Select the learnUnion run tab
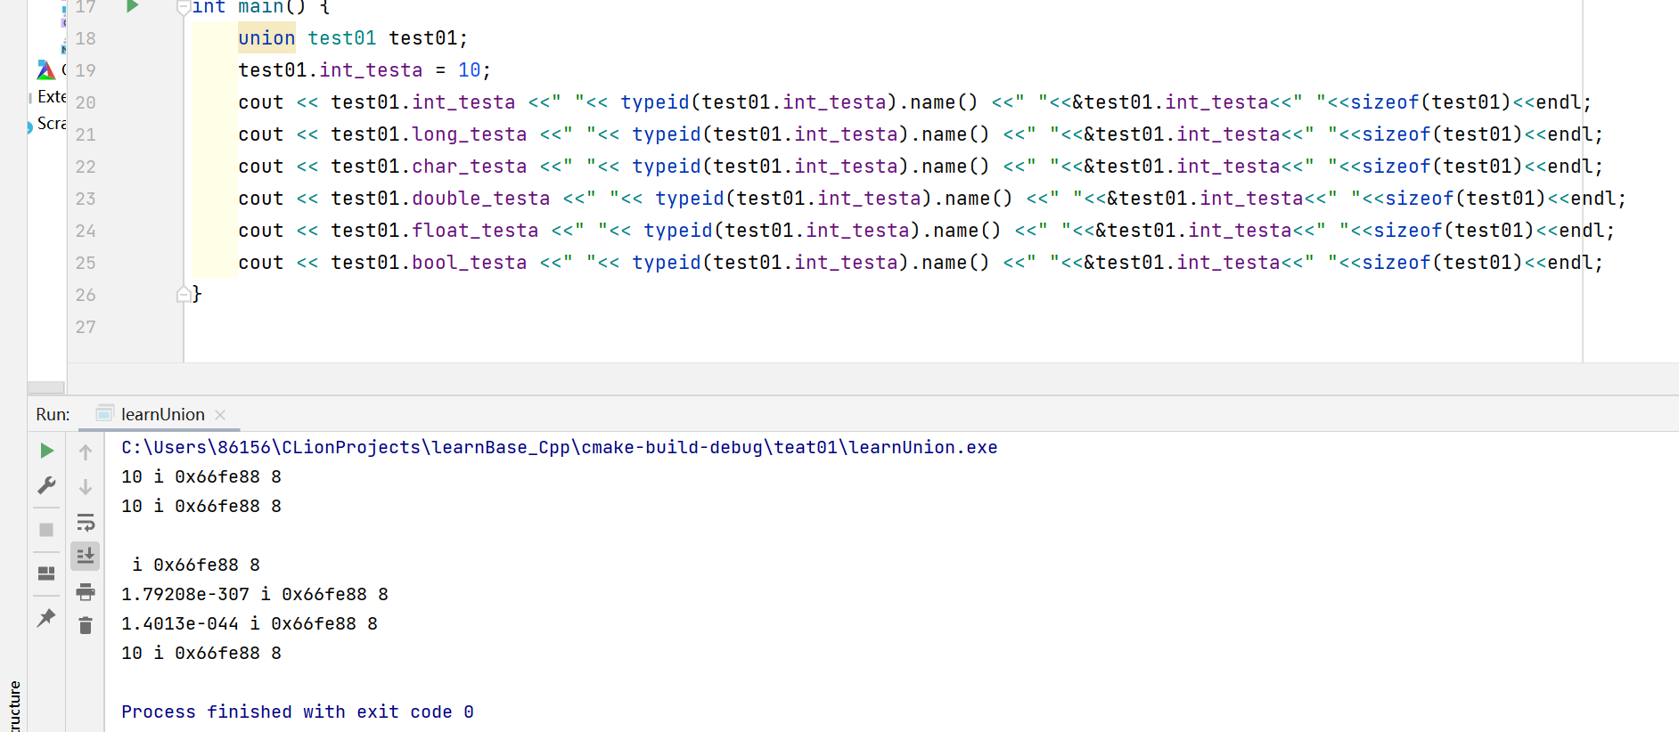 point(162,414)
